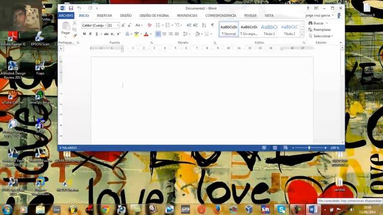Click the Clear all formatting icon
Viewport: 383px width, 215px height.
pos(150,25)
